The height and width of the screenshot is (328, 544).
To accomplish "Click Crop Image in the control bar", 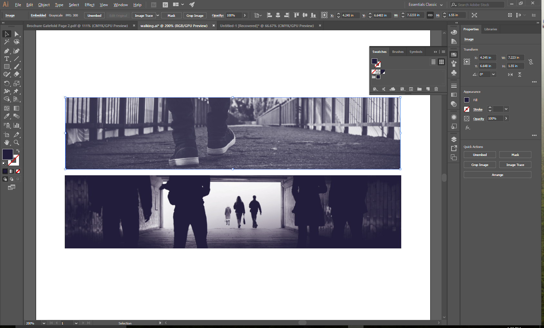I will pos(195,15).
